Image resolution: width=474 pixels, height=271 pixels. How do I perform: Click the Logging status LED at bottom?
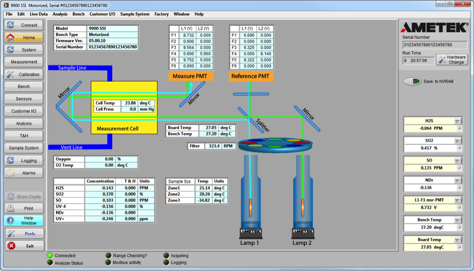(166, 262)
